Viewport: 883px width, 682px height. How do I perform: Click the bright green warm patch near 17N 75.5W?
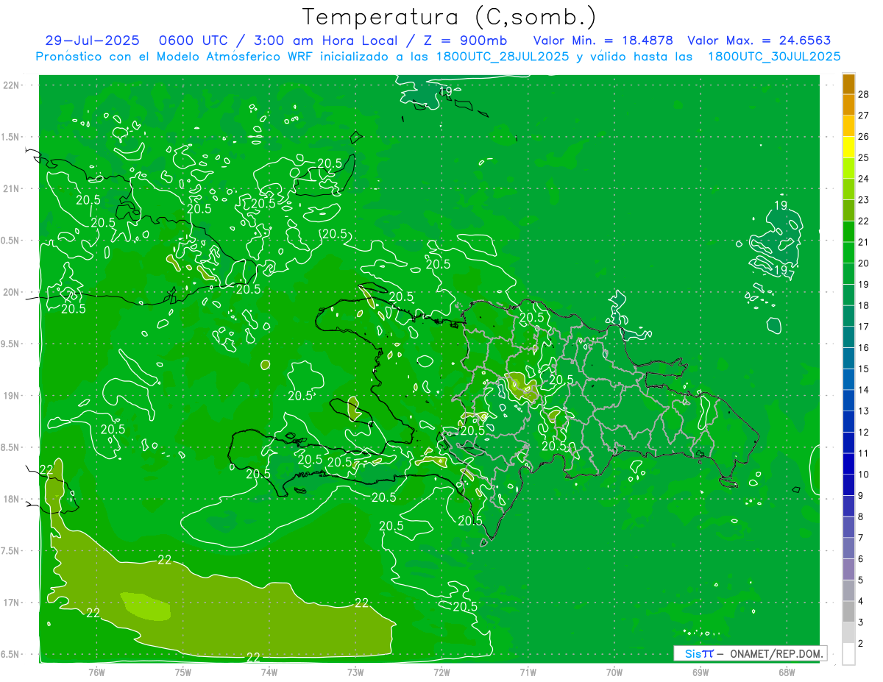(146, 606)
